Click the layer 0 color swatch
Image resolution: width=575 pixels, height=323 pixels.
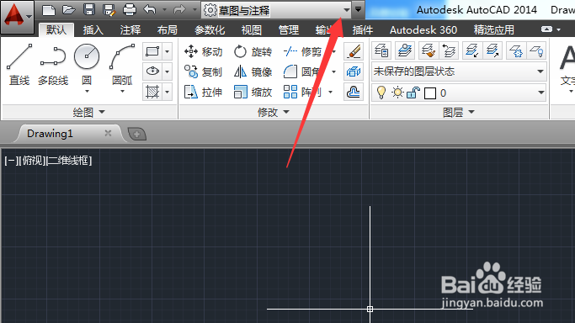point(430,93)
